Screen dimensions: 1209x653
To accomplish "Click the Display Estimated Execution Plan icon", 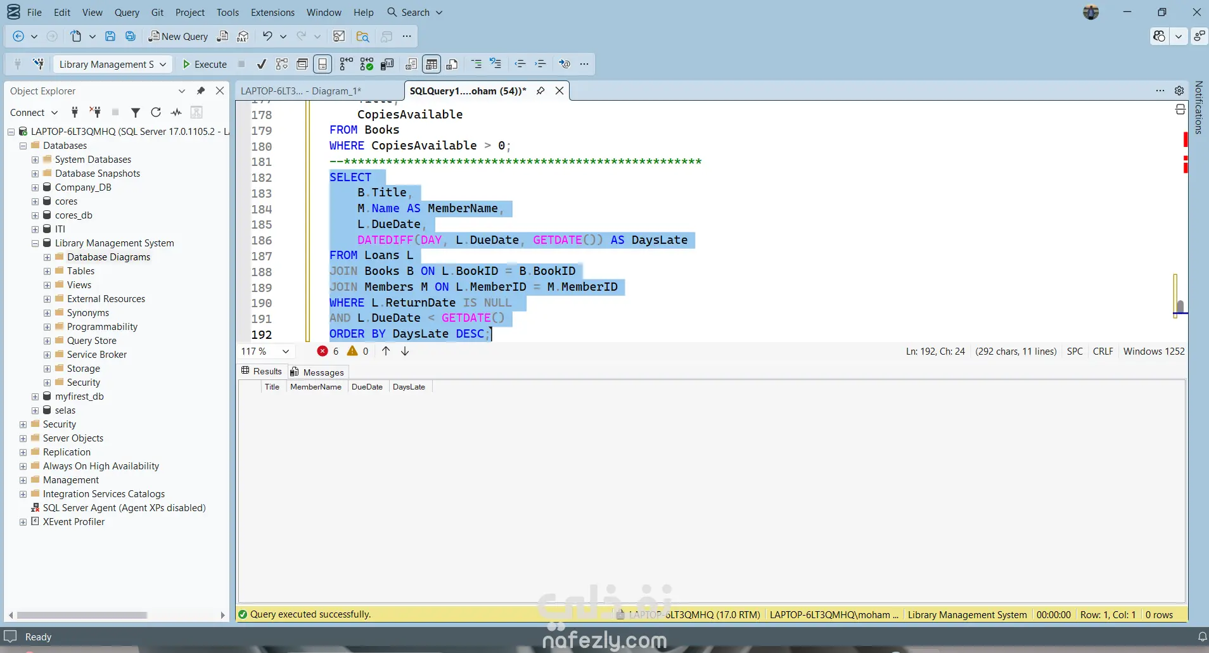I will [282, 64].
